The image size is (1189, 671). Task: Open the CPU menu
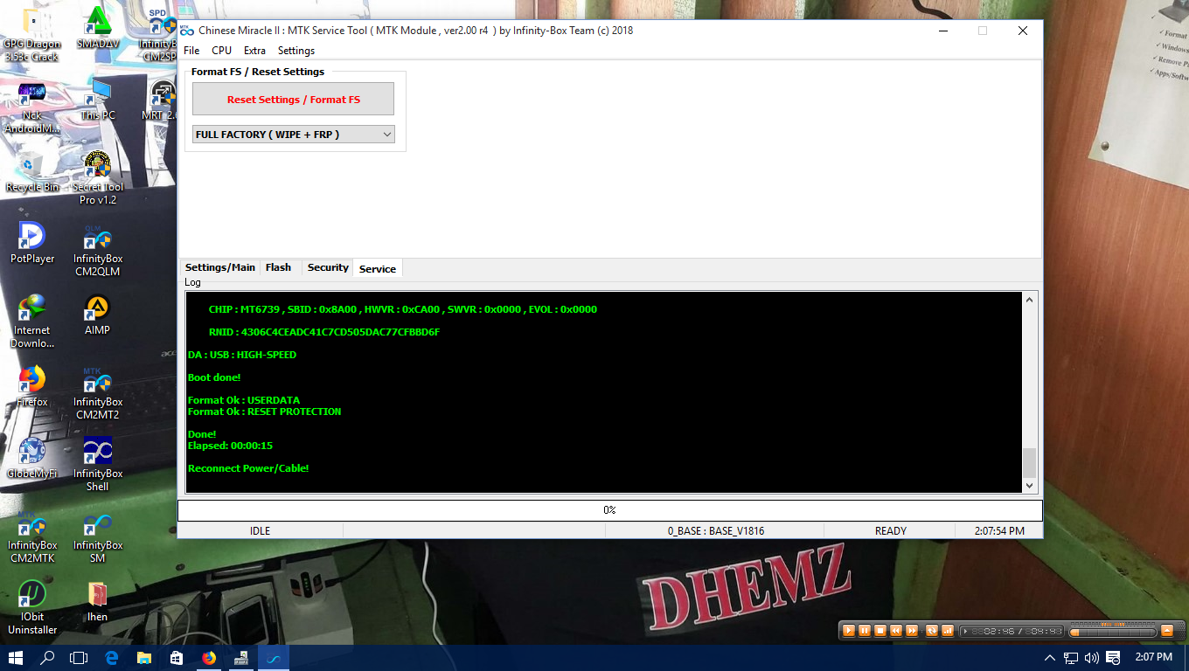coord(221,51)
